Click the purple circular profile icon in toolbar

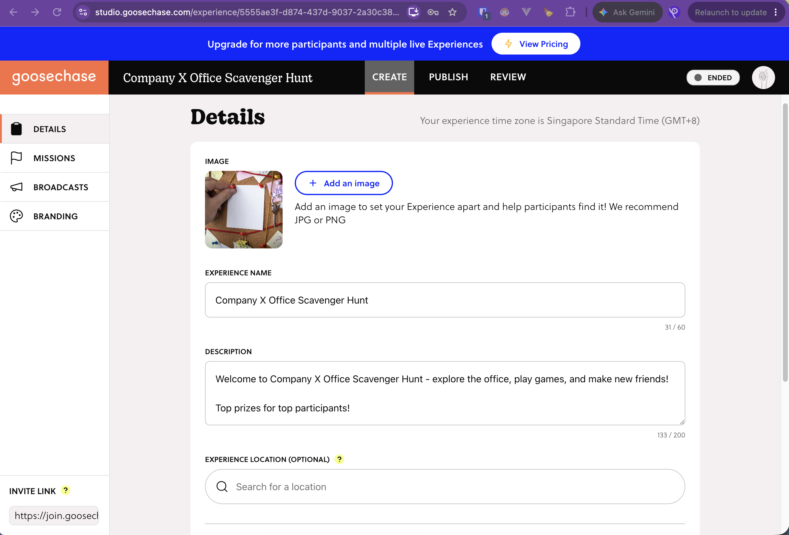pyautogui.click(x=674, y=12)
